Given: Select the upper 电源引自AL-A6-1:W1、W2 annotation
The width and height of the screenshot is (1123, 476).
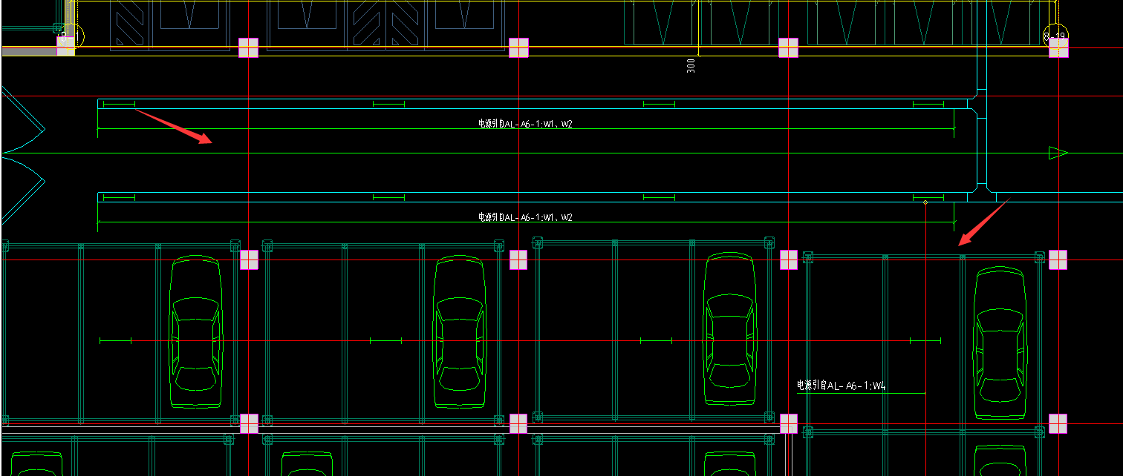Looking at the screenshot, I should click(x=525, y=124).
